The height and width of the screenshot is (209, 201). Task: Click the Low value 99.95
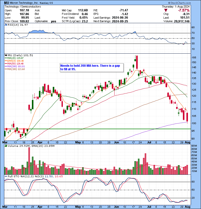tap(25, 18)
